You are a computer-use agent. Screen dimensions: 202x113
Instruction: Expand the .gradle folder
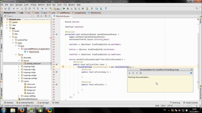(7, 22)
